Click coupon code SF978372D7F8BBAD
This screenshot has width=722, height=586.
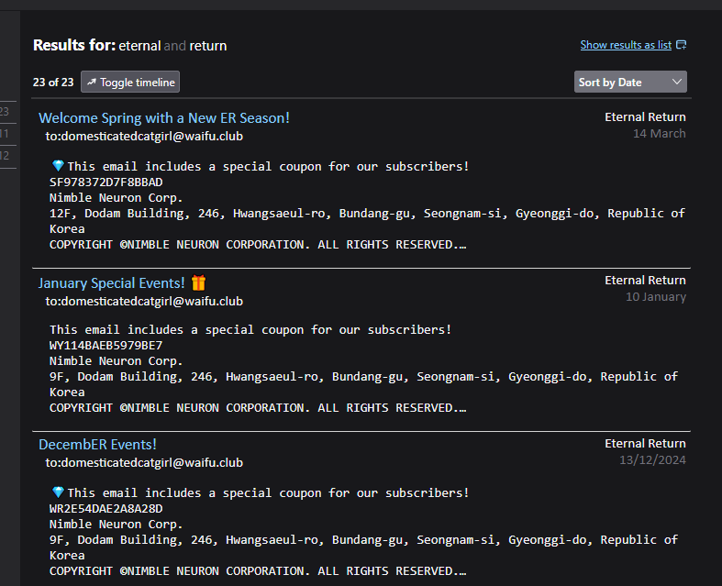click(106, 182)
